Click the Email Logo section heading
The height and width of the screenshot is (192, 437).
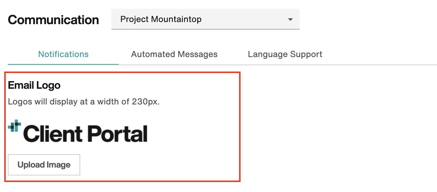pyautogui.click(x=34, y=85)
